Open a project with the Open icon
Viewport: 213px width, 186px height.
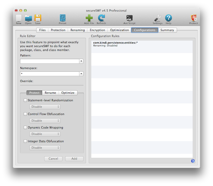[28, 18]
